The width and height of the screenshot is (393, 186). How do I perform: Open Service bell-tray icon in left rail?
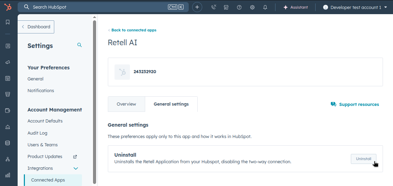(8, 127)
